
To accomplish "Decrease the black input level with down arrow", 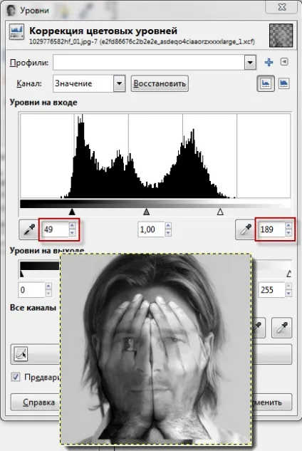I will [73, 233].
